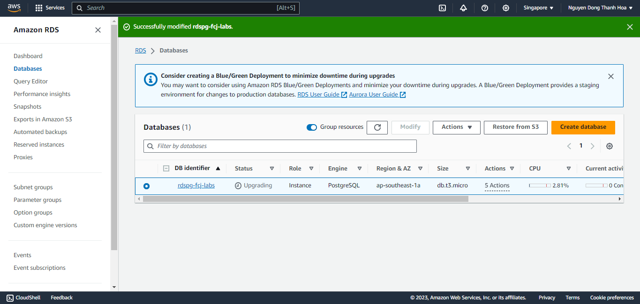Image resolution: width=640 pixels, height=304 pixels.
Task: Open the settings gear in top bar
Action: point(506,8)
